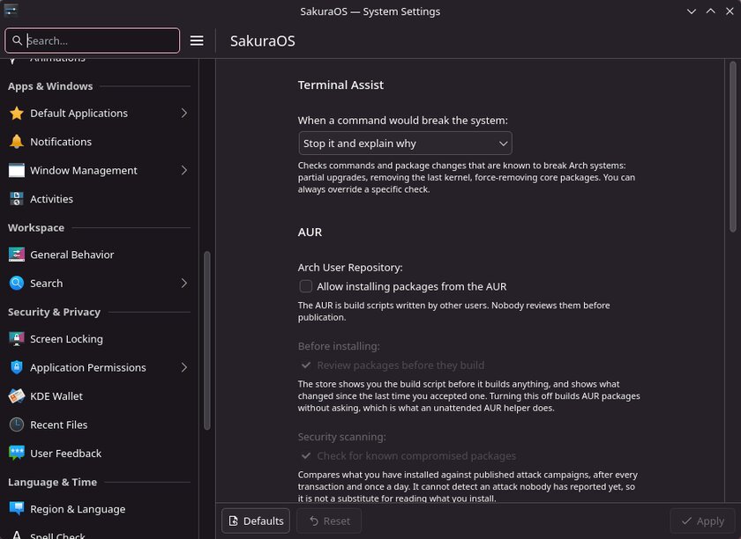The image size is (741, 539).
Task: Click the 'Apps & Windows' section header
Action: (x=50, y=86)
